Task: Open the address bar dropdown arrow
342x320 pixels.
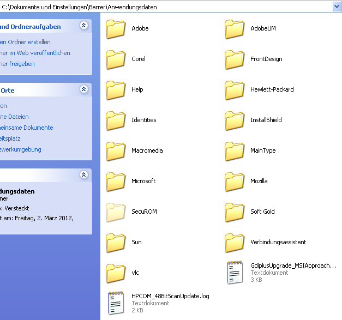Action: pyautogui.click(x=337, y=7)
